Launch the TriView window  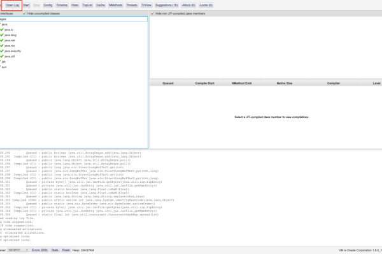coord(146,5)
